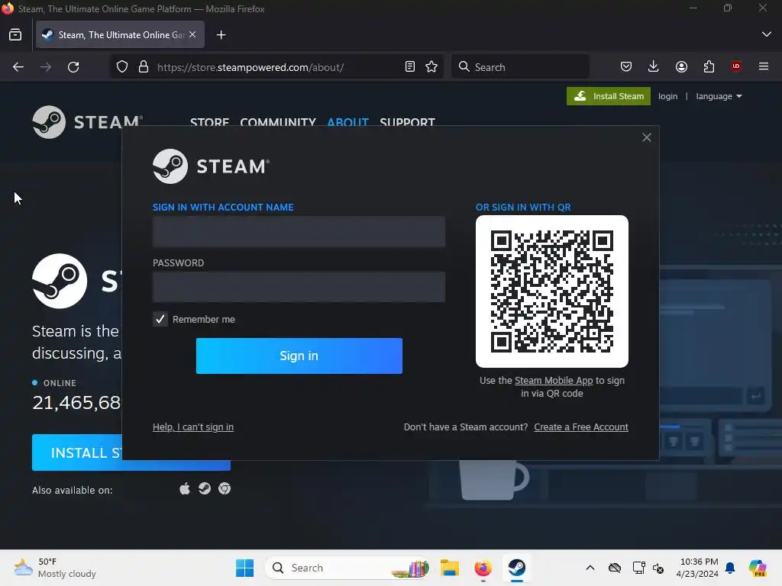Click the Steam platform icon below install button
The image size is (782, 586).
click(205, 488)
